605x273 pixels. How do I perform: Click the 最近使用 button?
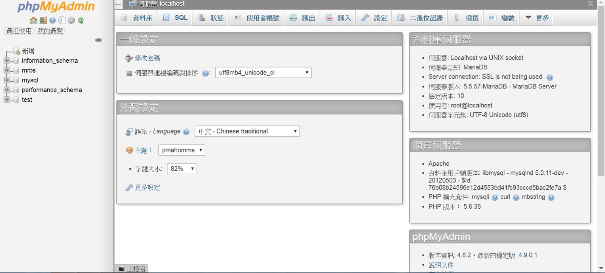tap(19, 31)
